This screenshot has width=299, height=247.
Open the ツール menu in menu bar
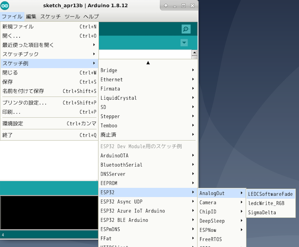[72, 17]
